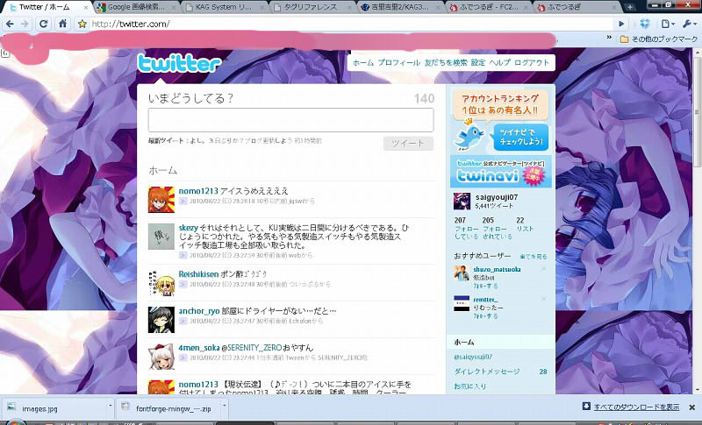
Task: Click the browser address bar
Action: pyautogui.click(x=349, y=25)
